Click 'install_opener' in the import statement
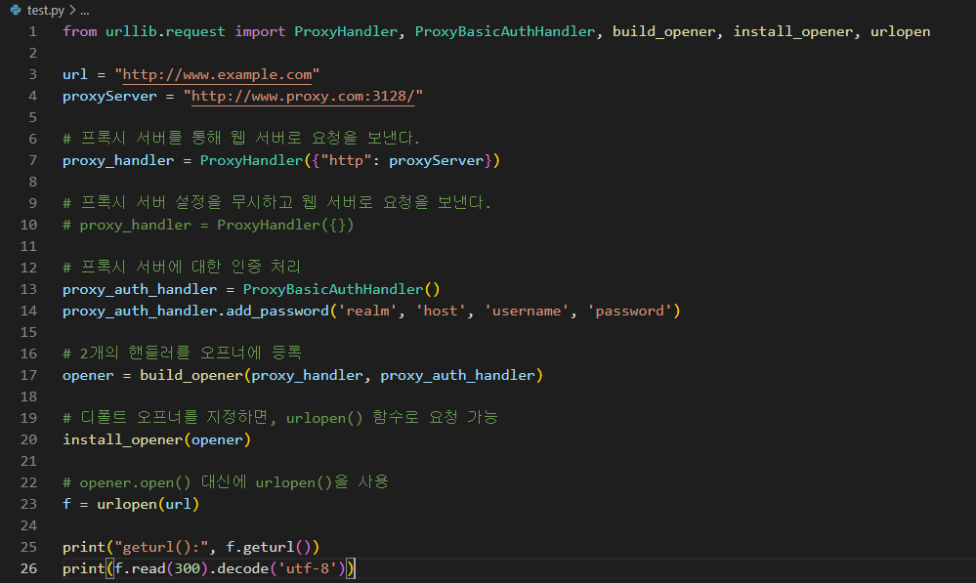This screenshot has width=976, height=583. tap(793, 31)
